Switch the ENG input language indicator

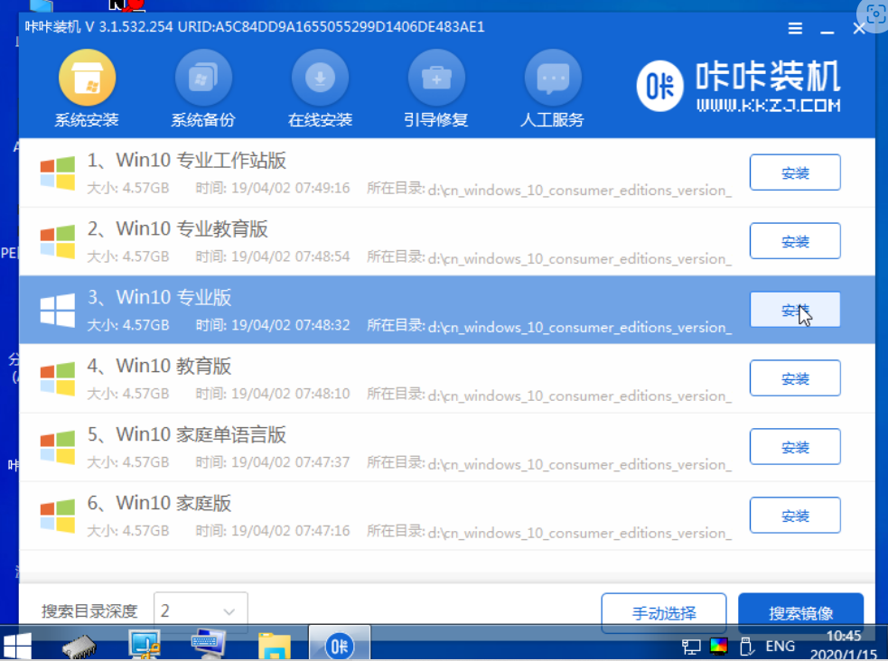coord(780,646)
